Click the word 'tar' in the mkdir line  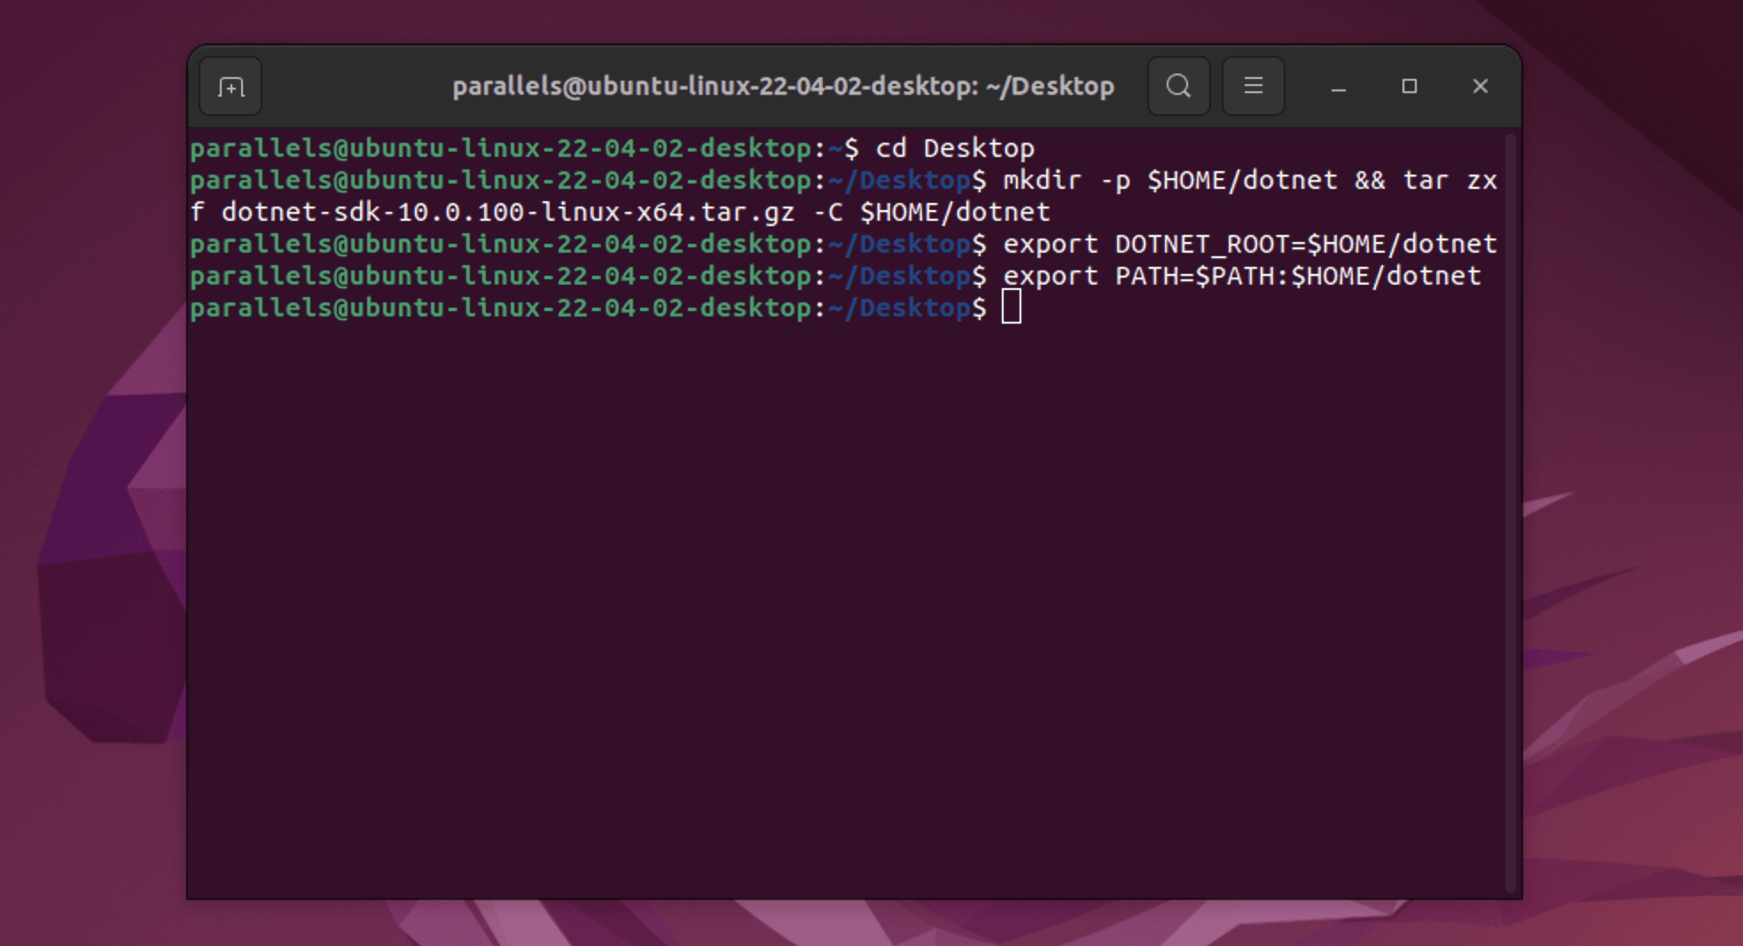[1425, 180]
